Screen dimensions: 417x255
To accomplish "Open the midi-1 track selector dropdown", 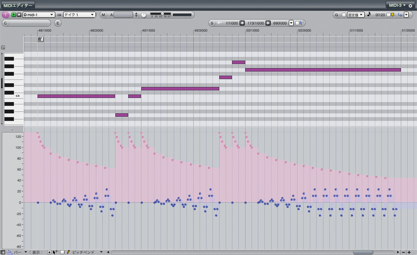I will point(39,15).
